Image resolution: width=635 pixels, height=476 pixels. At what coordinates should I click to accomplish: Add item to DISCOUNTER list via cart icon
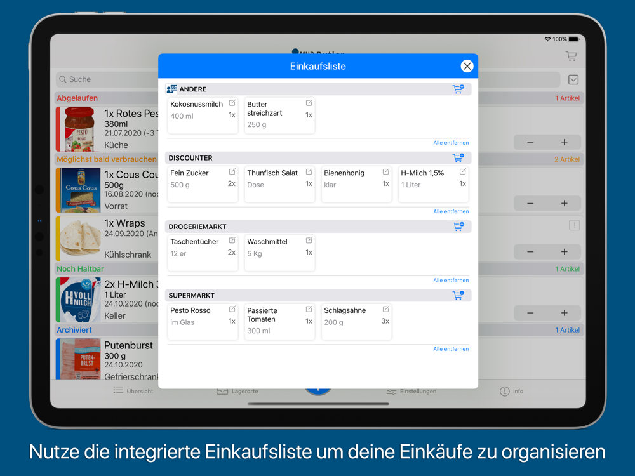458,158
